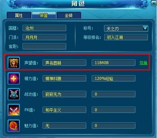Click the PK值 crossed swords icon
The width and height of the screenshot is (157, 138).
click(14, 110)
